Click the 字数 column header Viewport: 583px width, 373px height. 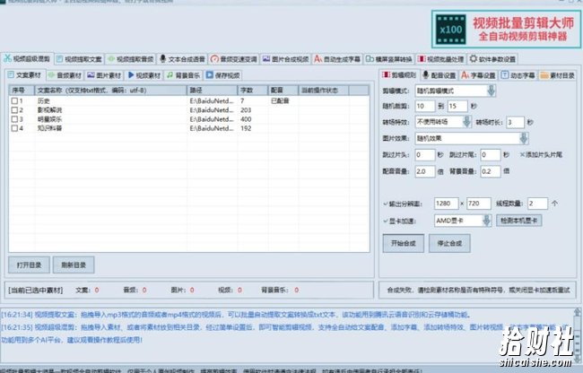(253, 91)
